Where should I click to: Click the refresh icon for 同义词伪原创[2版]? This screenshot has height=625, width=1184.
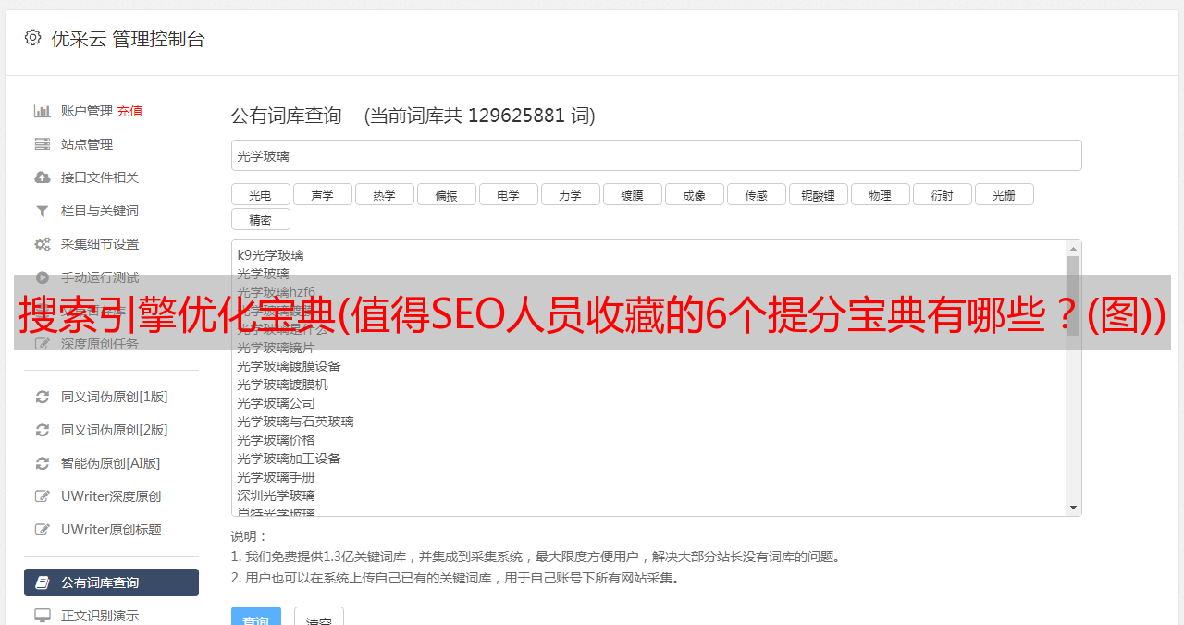coord(43,430)
